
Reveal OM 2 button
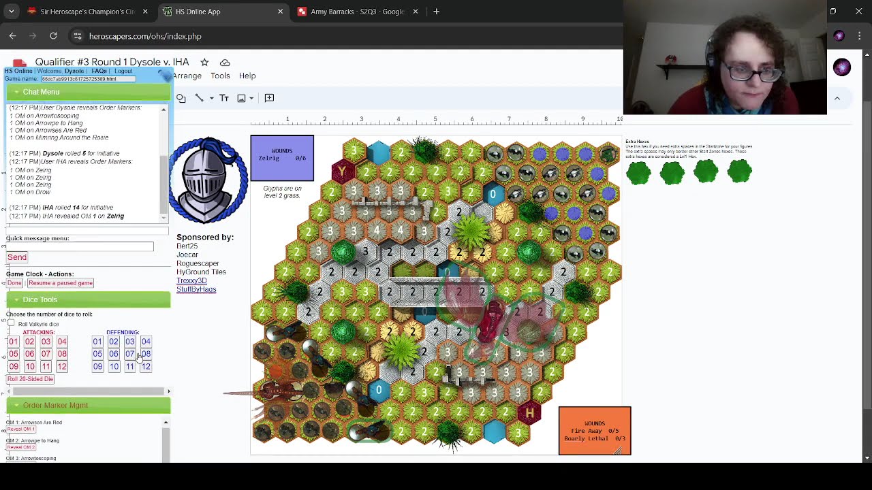click(20, 447)
